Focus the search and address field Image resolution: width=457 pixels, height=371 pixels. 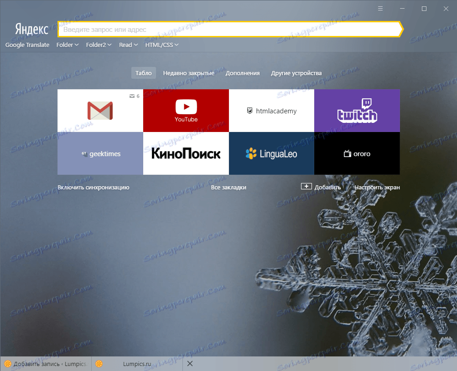pos(230,30)
